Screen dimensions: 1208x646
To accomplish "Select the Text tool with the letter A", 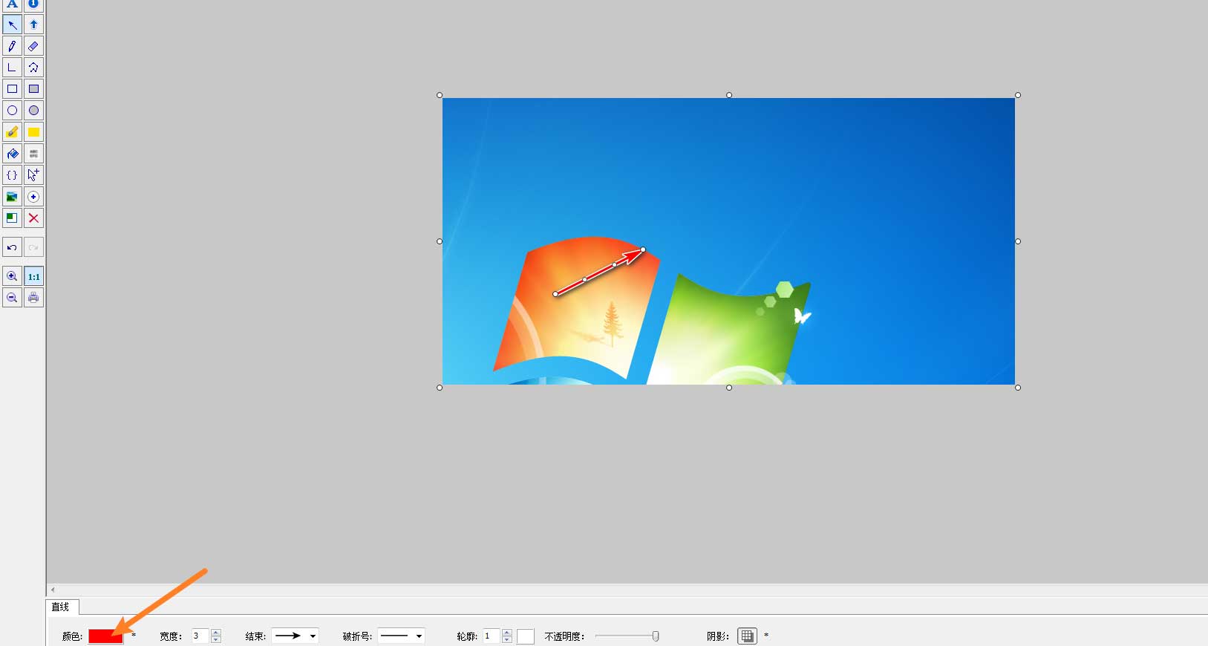I will coord(12,4).
